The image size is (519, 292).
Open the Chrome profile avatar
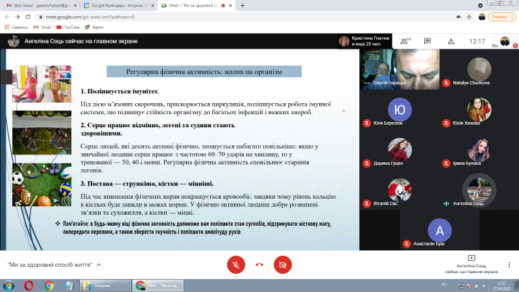tap(482, 17)
